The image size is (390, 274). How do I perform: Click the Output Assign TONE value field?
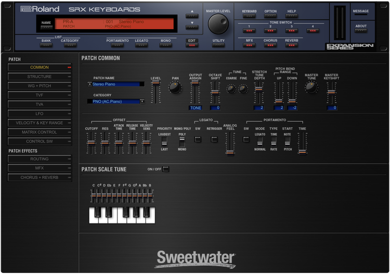196,108
